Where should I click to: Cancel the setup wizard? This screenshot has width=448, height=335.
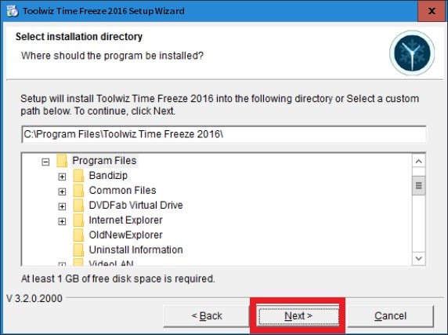click(390, 316)
